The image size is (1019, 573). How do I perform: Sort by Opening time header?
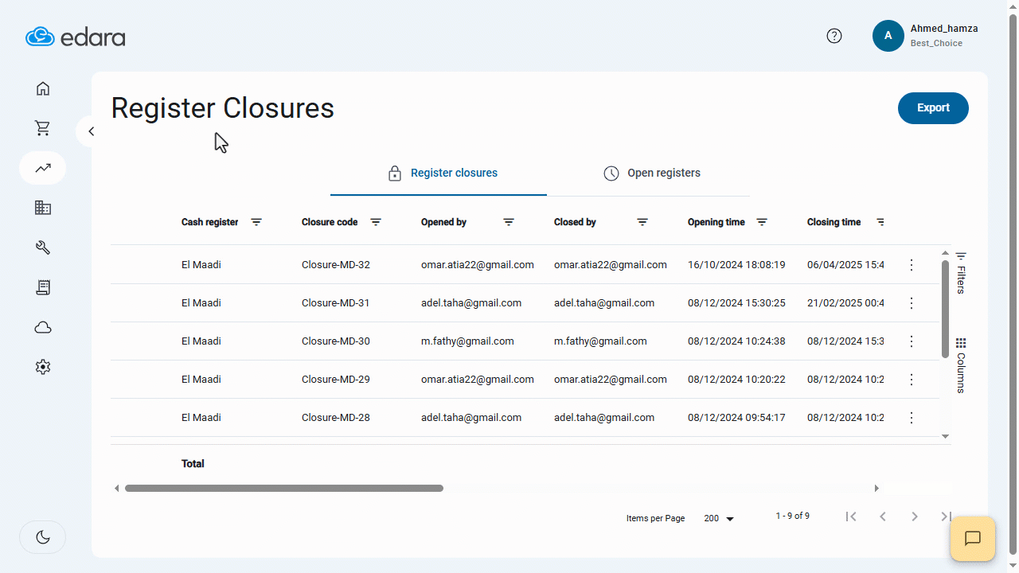716,222
